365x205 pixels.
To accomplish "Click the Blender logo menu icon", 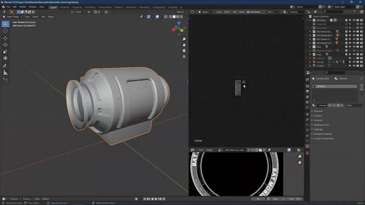I will [x=3, y=7].
